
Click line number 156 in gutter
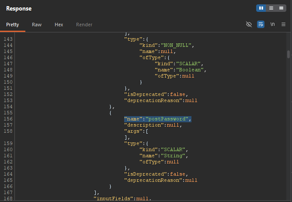click(8, 119)
